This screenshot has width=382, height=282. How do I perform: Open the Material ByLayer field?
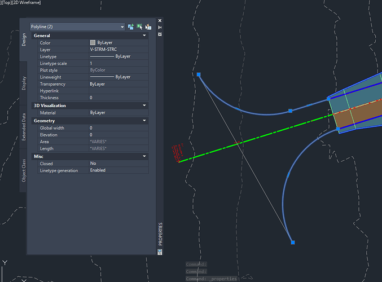click(x=118, y=112)
